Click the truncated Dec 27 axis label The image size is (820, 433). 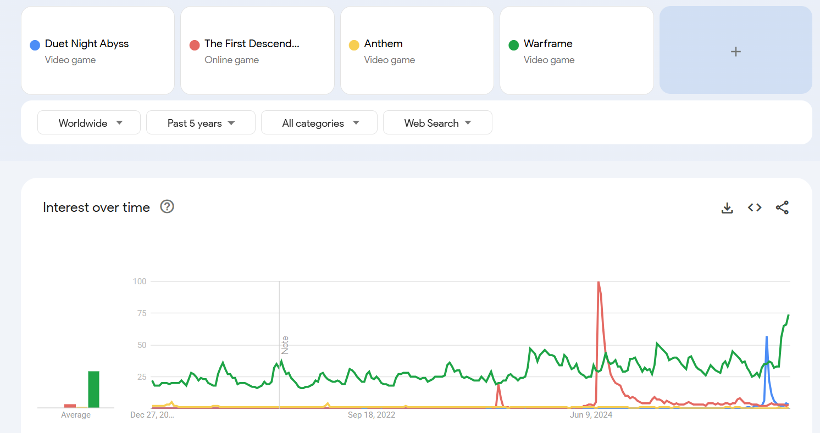coord(152,415)
